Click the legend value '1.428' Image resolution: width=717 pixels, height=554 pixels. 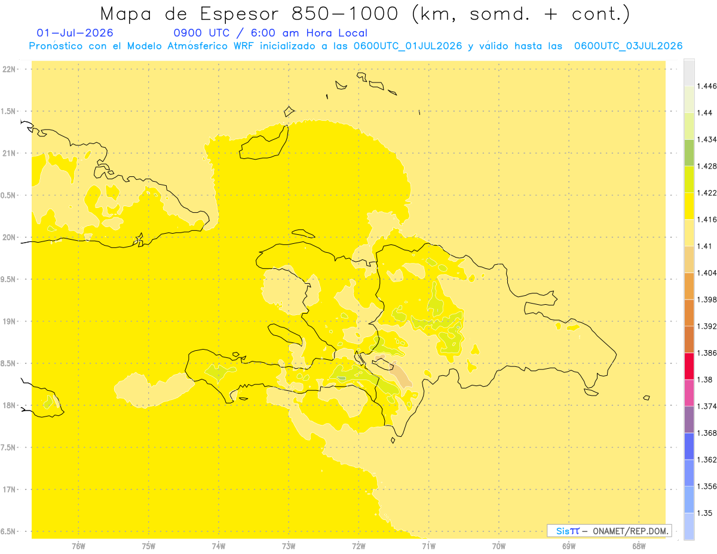pyautogui.click(x=707, y=166)
